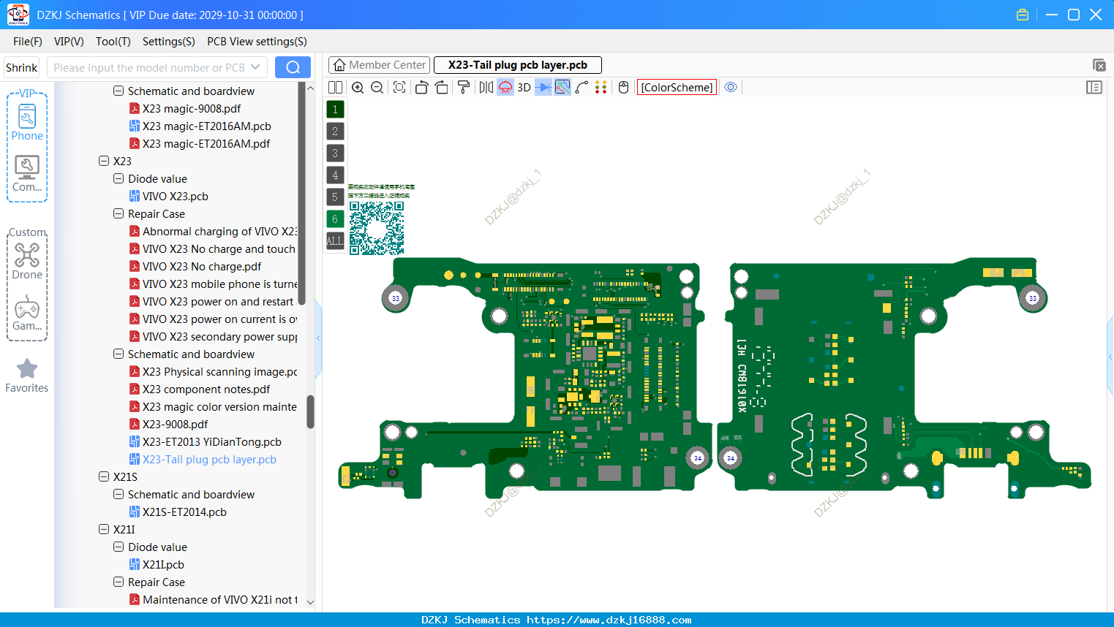Open the Settings(S) menu
Viewport: 1114px width, 627px height.
point(169,42)
